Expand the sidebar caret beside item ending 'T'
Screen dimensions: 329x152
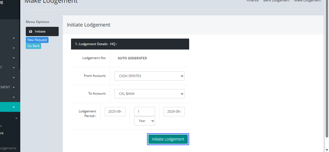[x=14, y=68]
